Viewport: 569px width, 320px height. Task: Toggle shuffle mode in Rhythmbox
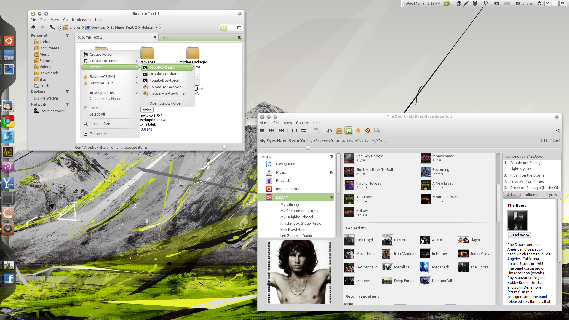[304, 131]
